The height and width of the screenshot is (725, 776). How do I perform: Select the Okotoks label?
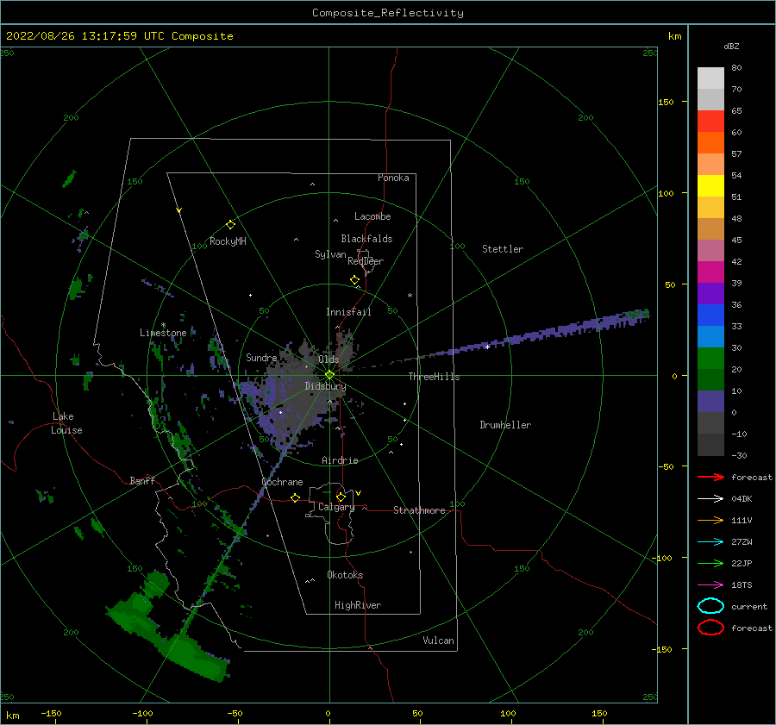[x=345, y=575]
